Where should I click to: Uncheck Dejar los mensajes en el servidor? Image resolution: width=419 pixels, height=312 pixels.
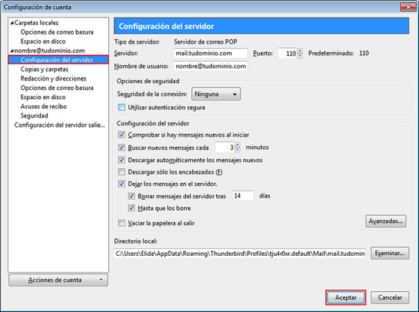click(121, 184)
